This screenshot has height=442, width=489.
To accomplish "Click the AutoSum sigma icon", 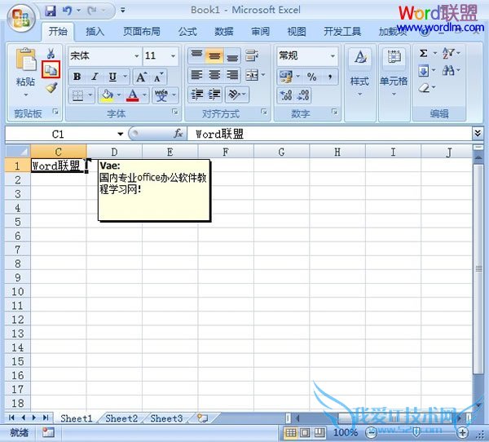I will 424,53.
